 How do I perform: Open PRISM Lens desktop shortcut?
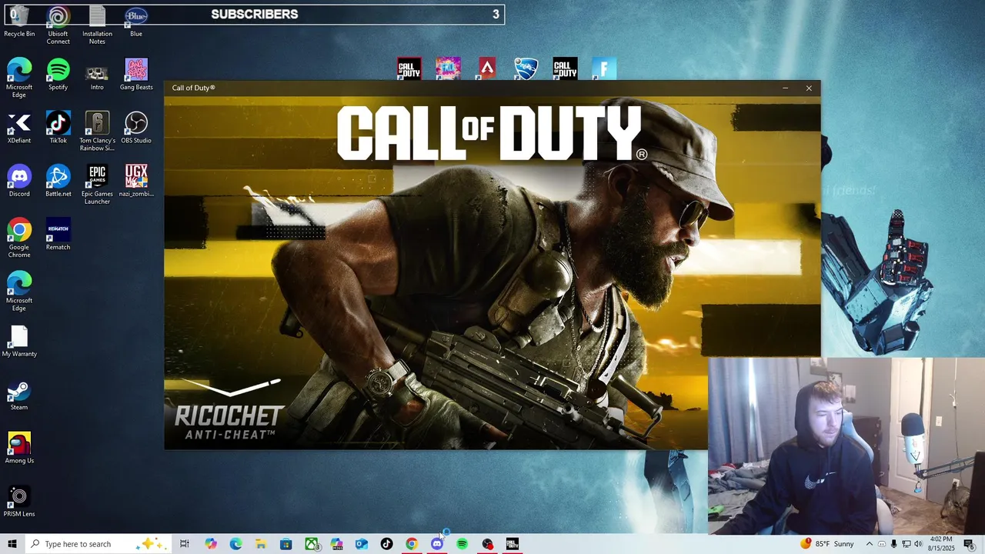click(x=19, y=500)
